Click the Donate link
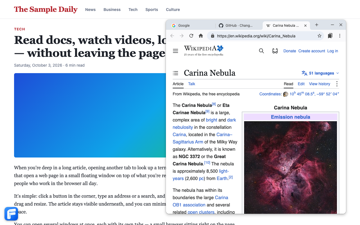The height and width of the screenshot is (225, 360). coord(290,51)
